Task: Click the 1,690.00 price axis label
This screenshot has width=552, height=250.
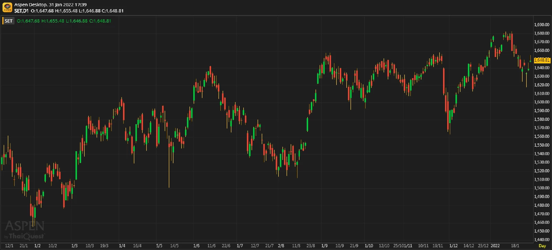Action: point(542,24)
